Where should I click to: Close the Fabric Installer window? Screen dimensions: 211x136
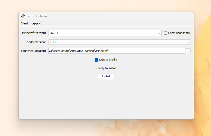188,16
